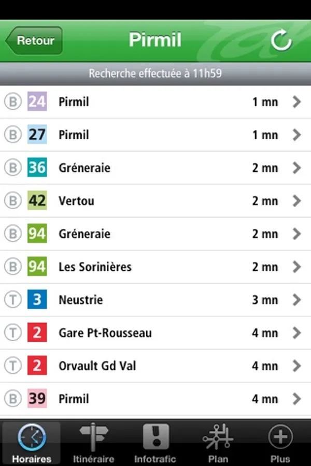Tap the bus type icon beside line 42
This screenshot has height=466, width=311.
coord(12,201)
